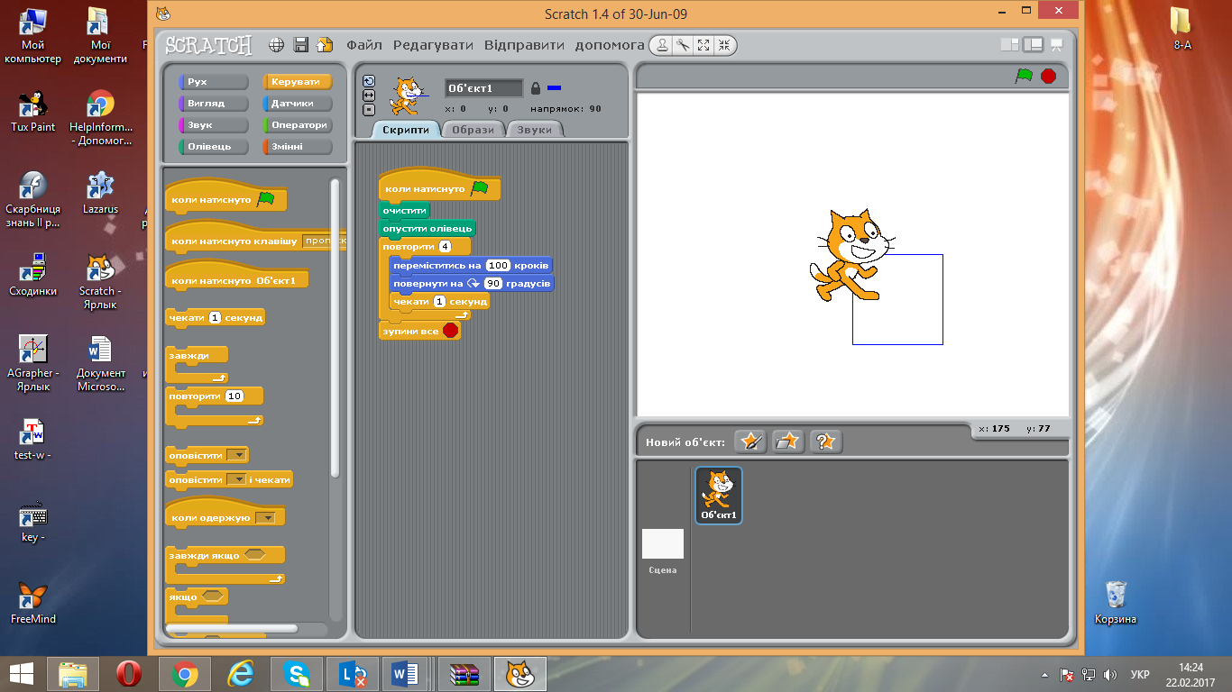Set rotation style to left-right flip only

[369, 95]
